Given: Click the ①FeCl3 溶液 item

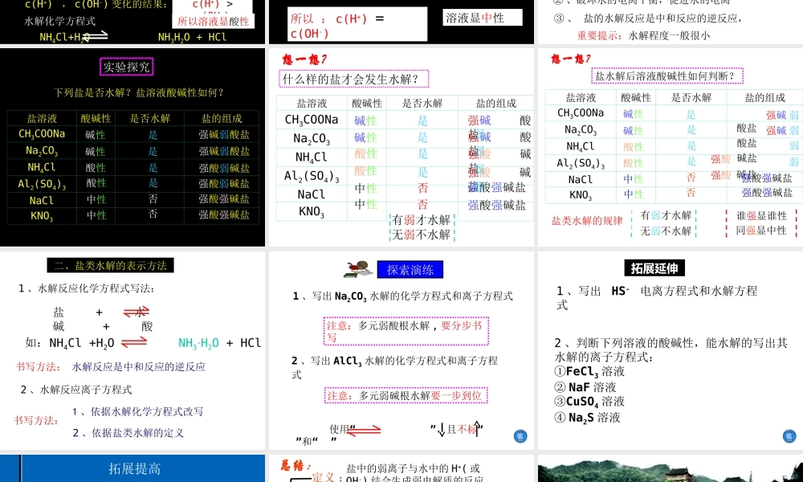Looking at the screenshot, I should (589, 371).
